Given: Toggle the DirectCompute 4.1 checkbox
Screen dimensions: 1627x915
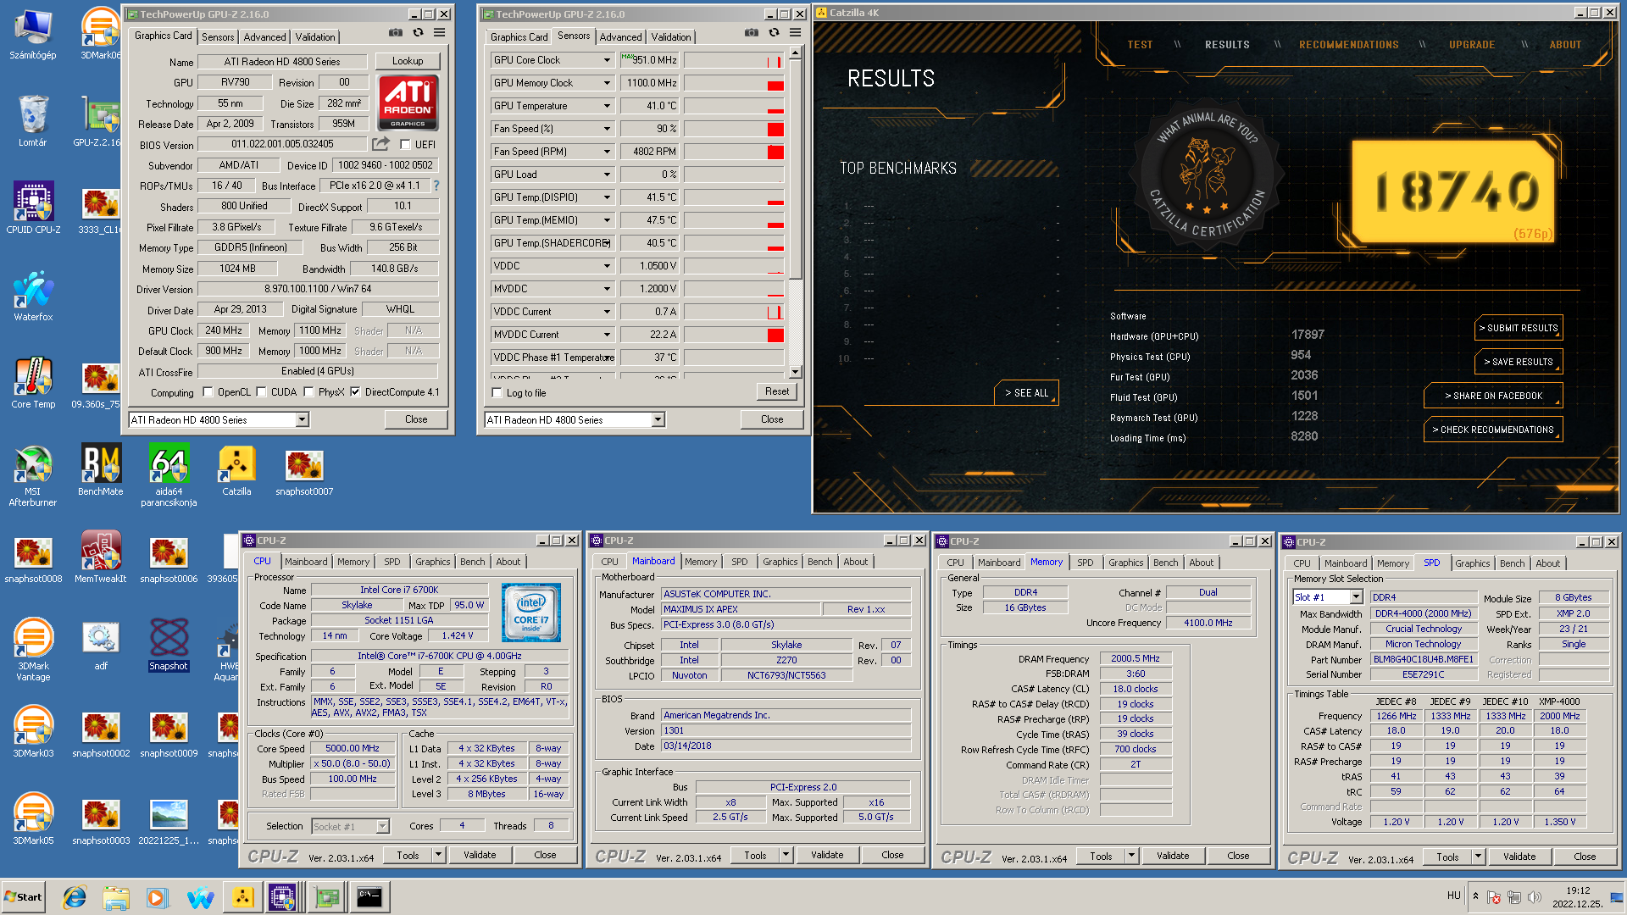Looking at the screenshot, I should click(x=355, y=392).
